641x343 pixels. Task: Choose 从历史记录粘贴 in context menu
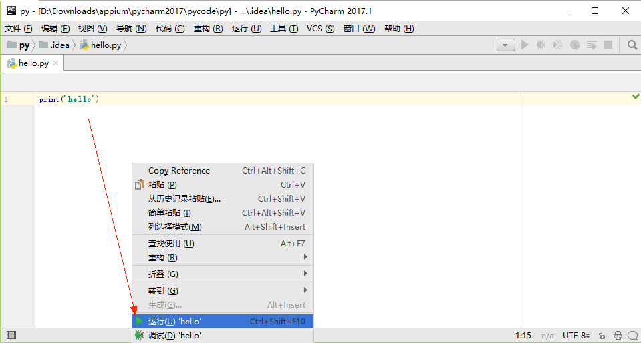pyautogui.click(x=223, y=199)
